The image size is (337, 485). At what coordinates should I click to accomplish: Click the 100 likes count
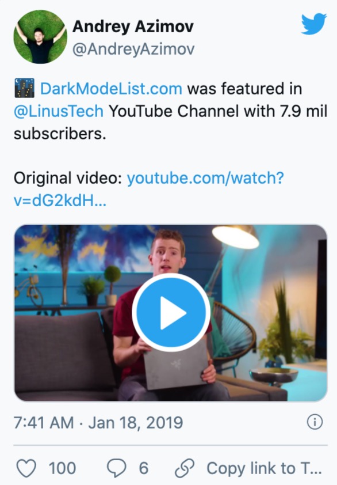coord(62,468)
